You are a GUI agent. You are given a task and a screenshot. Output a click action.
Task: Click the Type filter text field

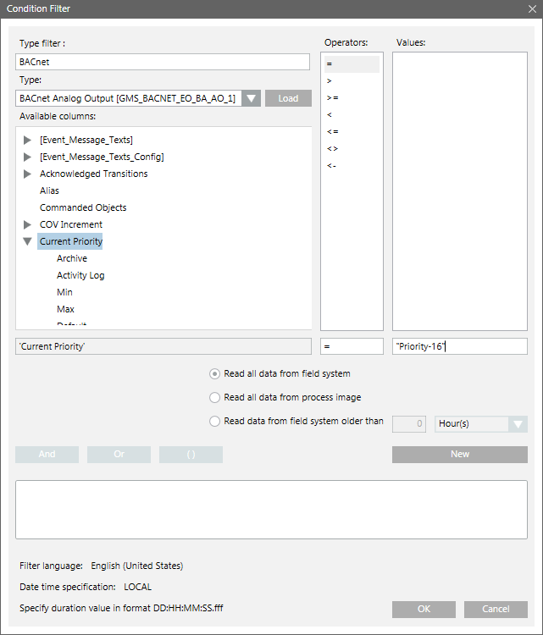coord(163,62)
